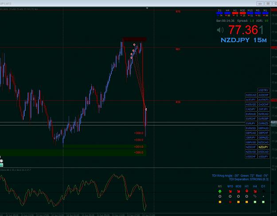Select the highlighted NZDJPY symbol button
The height and width of the screenshot is (216, 277).
click(264, 147)
